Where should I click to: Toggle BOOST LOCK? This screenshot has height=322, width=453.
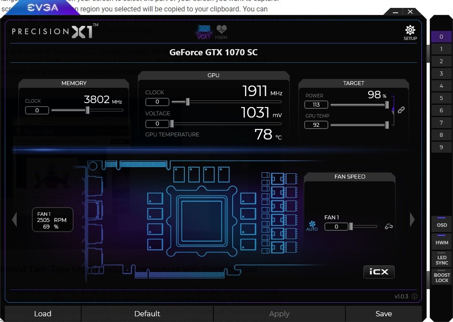pos(442,277)
